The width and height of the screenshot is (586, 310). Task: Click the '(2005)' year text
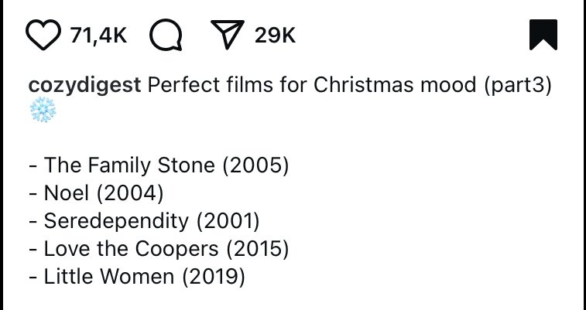pos(256,165)
